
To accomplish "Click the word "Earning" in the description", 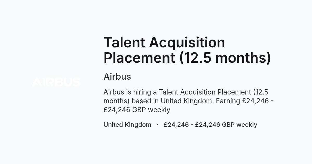I will point(228,101).
